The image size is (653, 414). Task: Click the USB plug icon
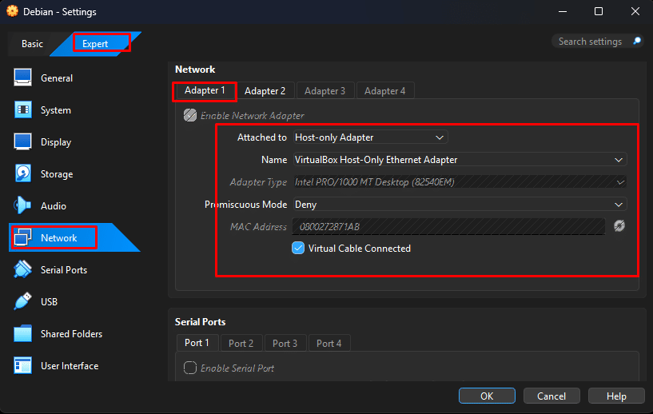coord(22,301)
